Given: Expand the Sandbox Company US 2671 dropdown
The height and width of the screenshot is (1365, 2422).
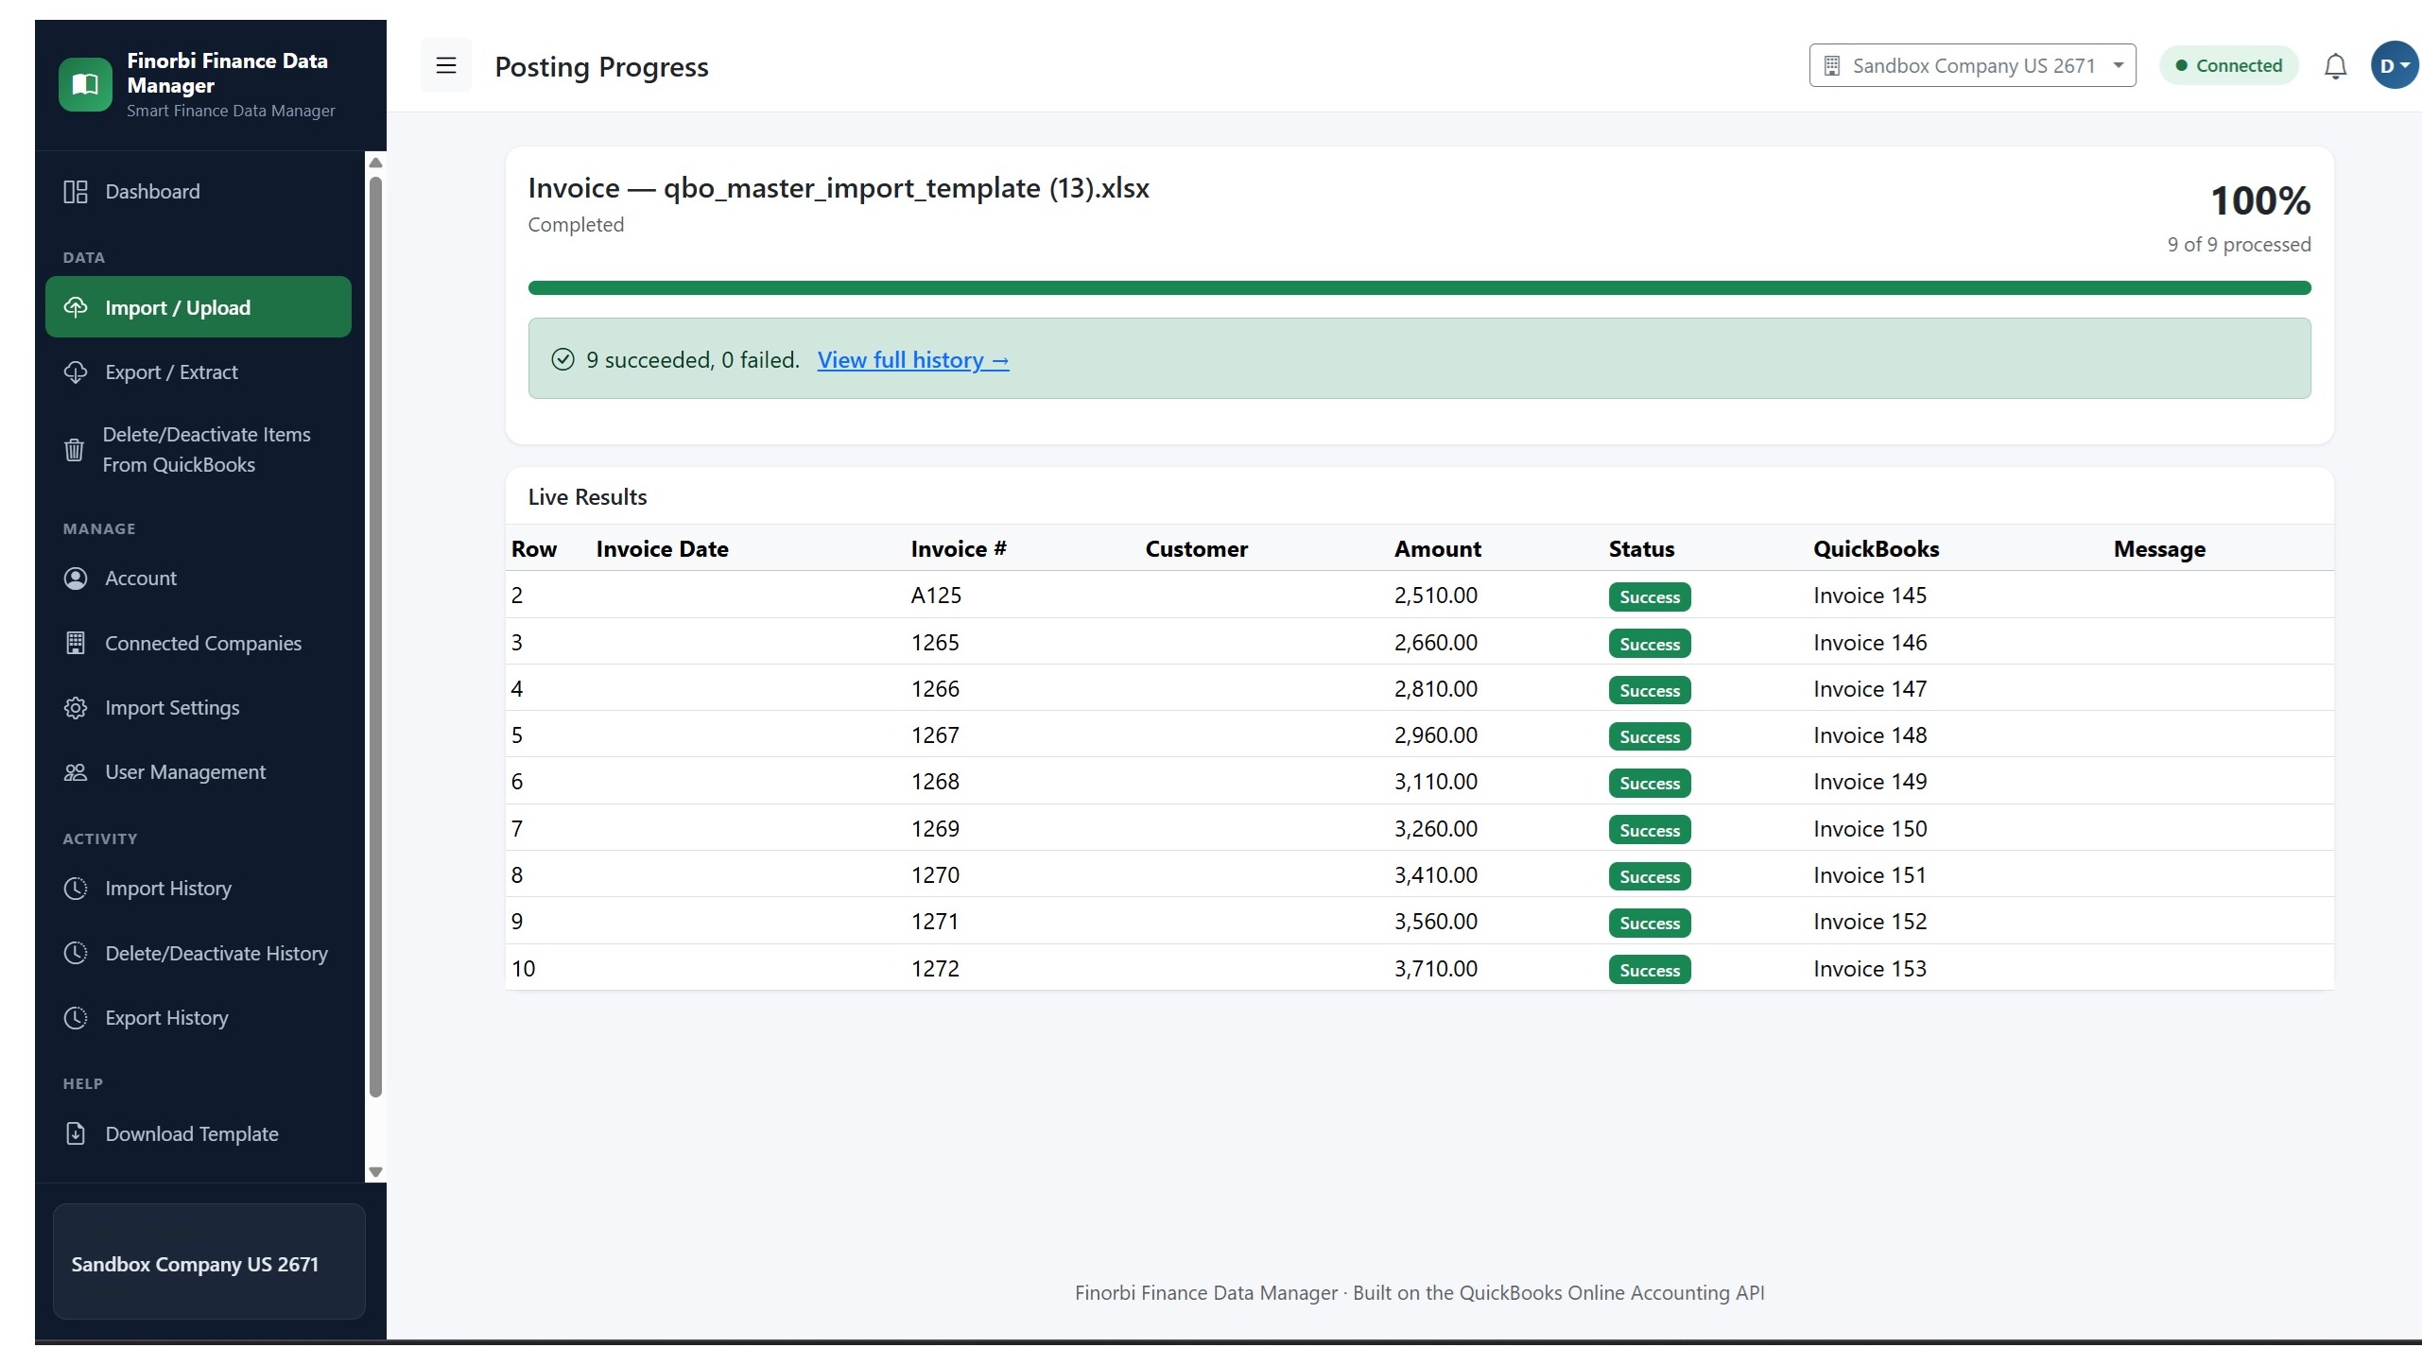Looking at the screenshot, I should pyautogui.click(x=1972, y=65).
